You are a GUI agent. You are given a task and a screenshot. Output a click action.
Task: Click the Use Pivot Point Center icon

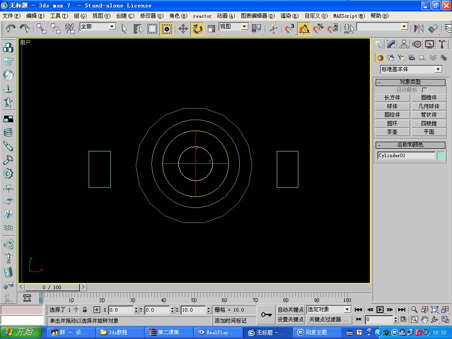tap(256, 29)
